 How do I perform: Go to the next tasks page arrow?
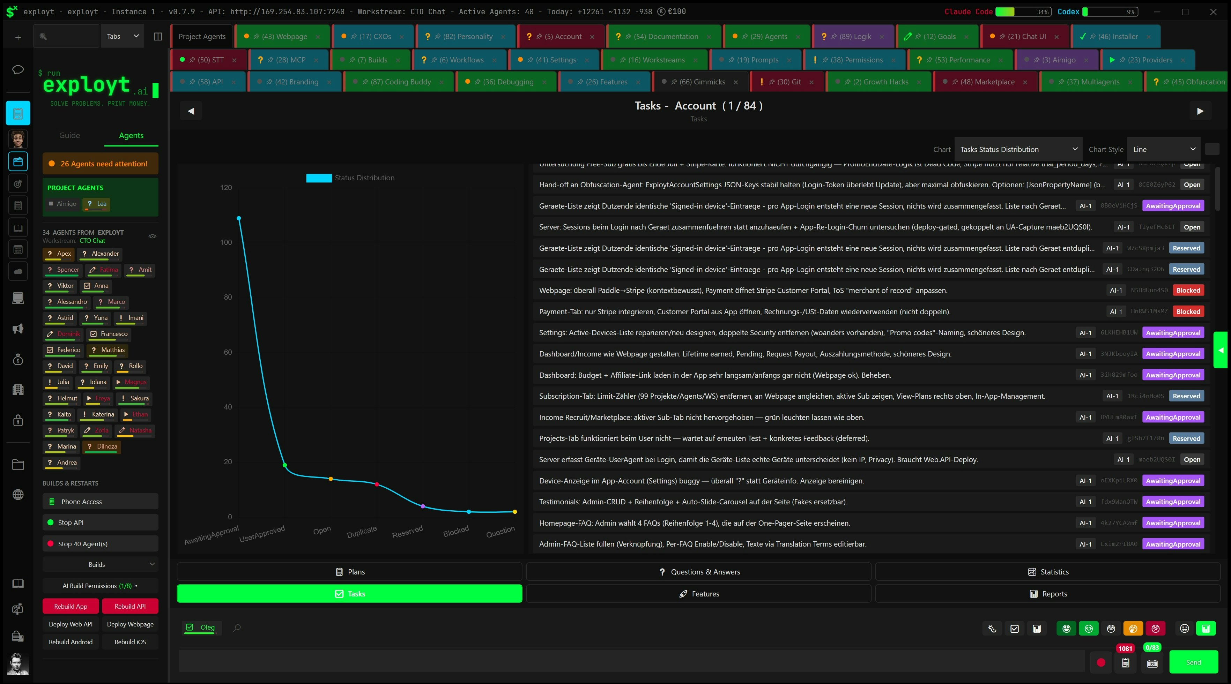(1200, 111)
